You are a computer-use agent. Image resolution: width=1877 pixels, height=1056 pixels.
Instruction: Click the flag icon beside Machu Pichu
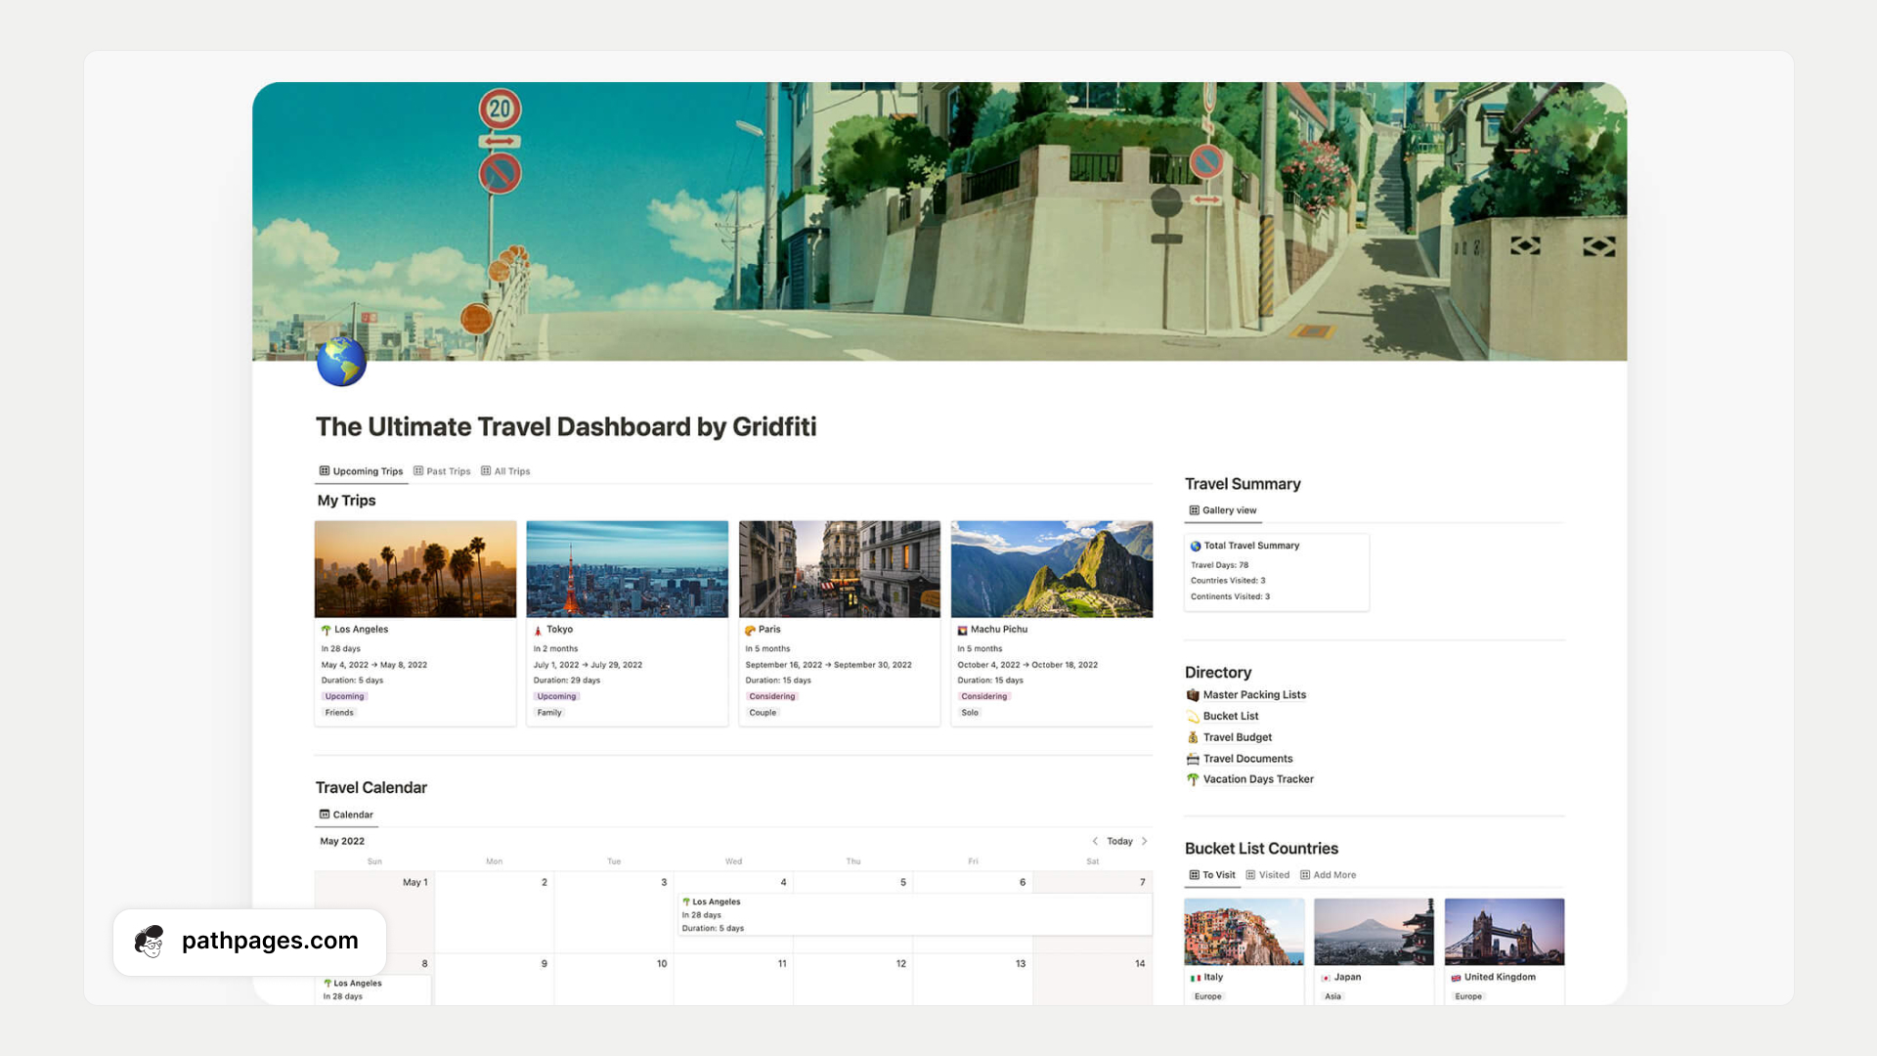point(962,630)
